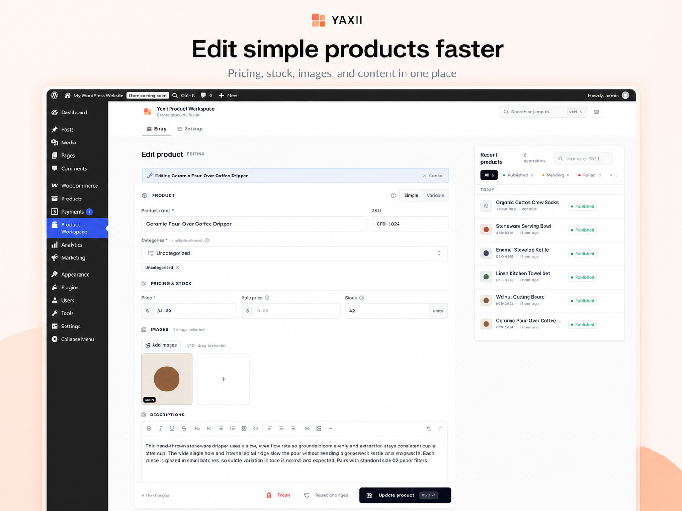
Task: Open Ctrl+K search in the admin bar
Action: [184, 95]
